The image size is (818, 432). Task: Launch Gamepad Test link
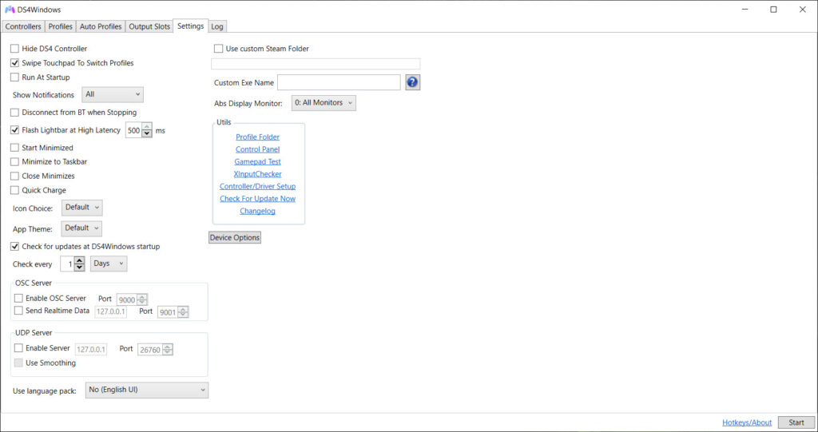coord(258,162)
